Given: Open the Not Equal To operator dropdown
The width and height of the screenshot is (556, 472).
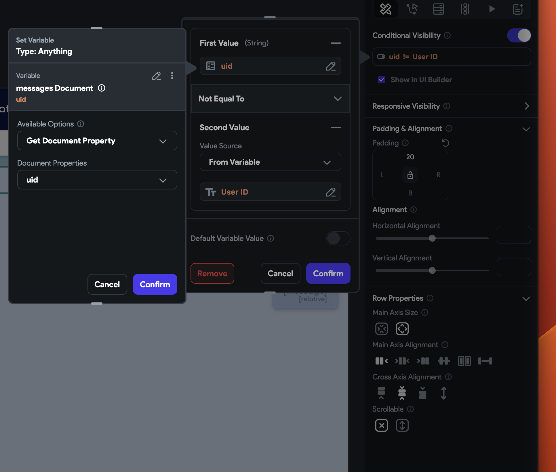Looking at the screenshot, I should coord(270,99).
